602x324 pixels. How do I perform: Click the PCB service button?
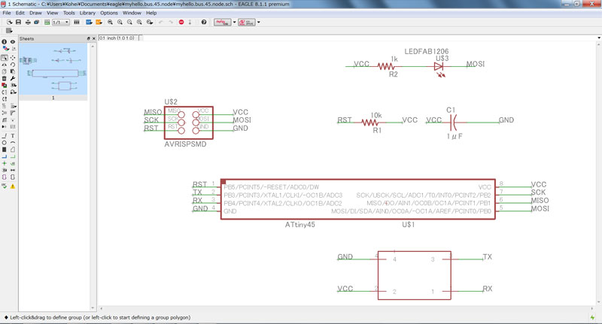click(247, 23)
